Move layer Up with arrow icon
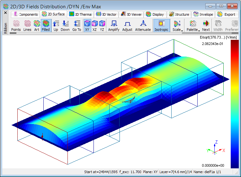The image size is (241, 177). (56, 26)
